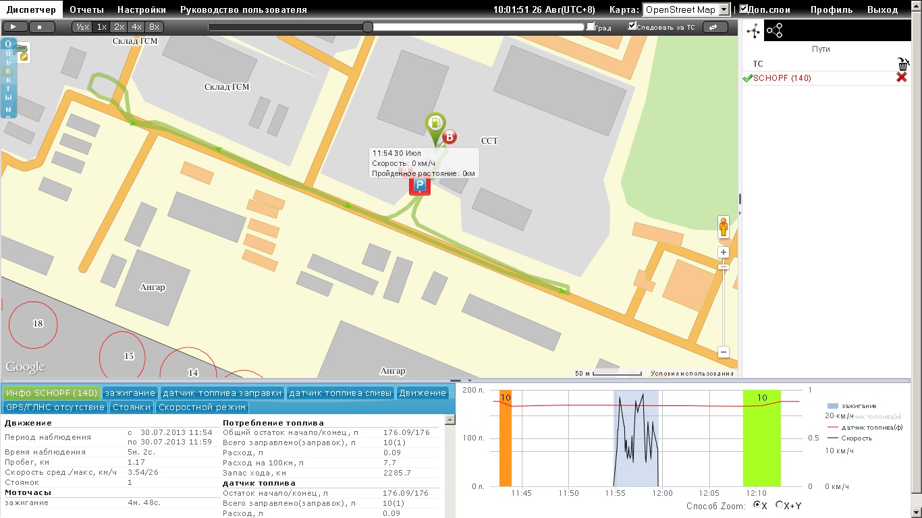
Task: Expand the 'Объекты' side panel
Action: click(x=8, y=78)
